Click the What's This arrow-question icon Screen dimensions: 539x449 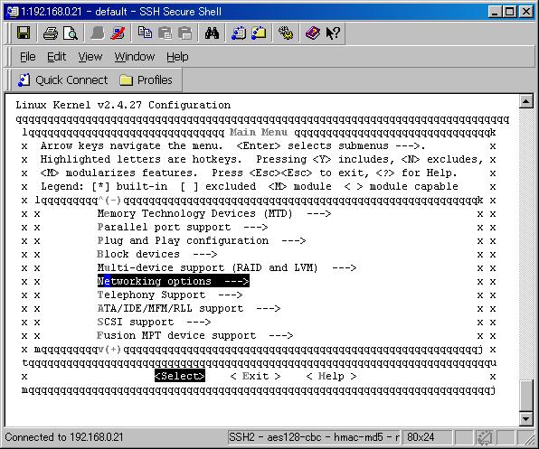(x=333, y=33)
